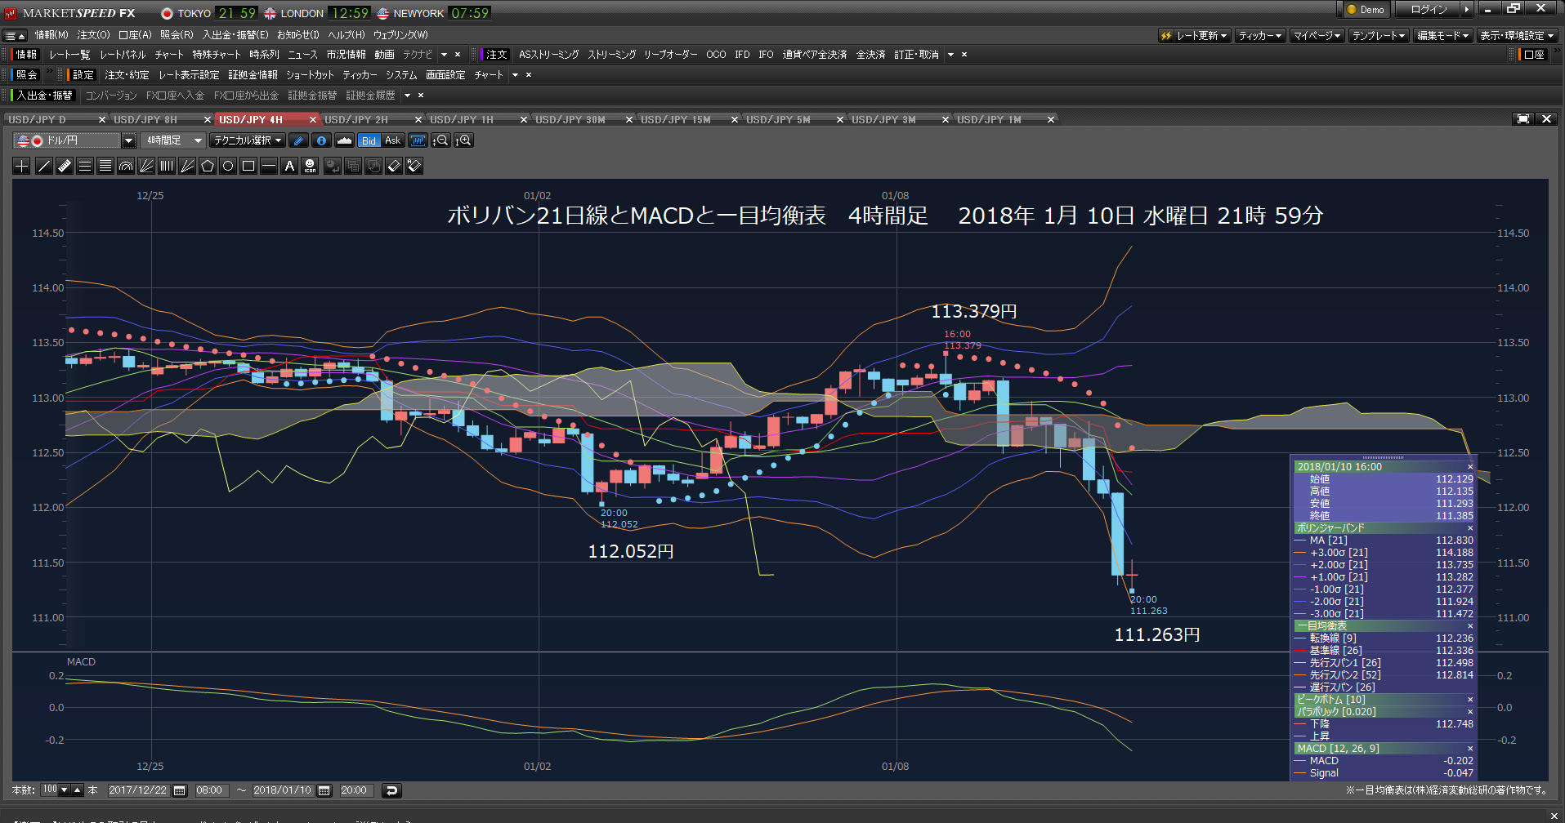This screenshot has height=823, width=1565.
Task: Select the text annotation A tool
Action: click(289, 166)
